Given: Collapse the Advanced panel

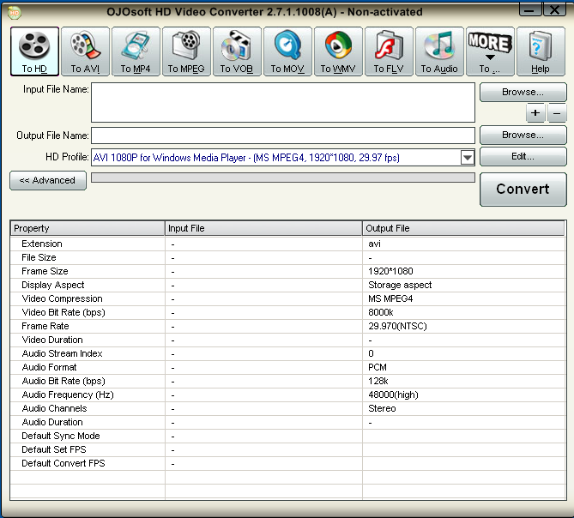Looking at the screenshot, I should tap(48, 180).
